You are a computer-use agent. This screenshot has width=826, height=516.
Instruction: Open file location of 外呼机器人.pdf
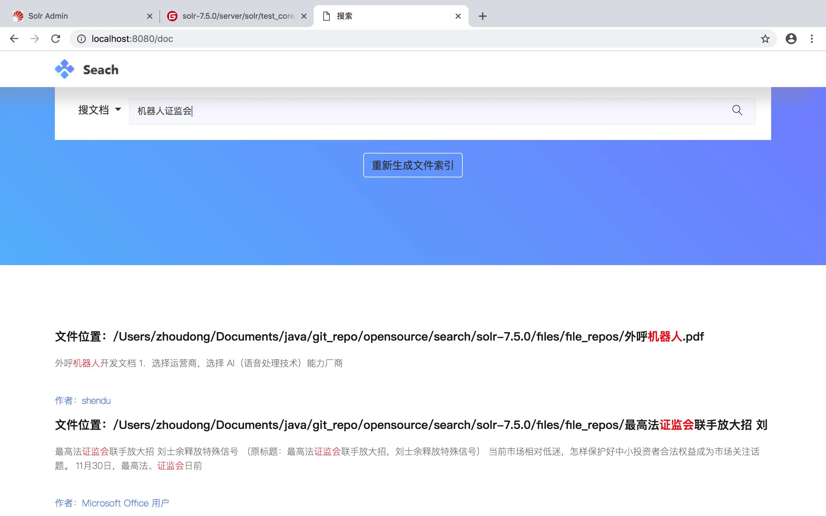(x=379, y=336)
